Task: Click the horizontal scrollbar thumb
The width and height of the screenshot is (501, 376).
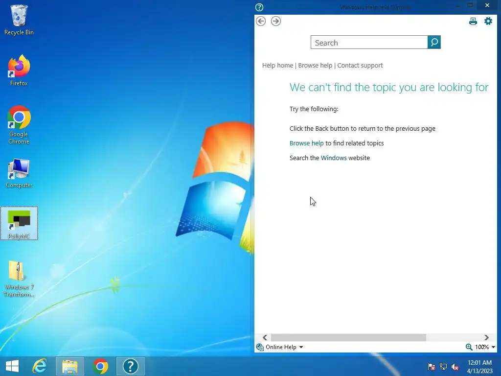Action: point(348,338)
